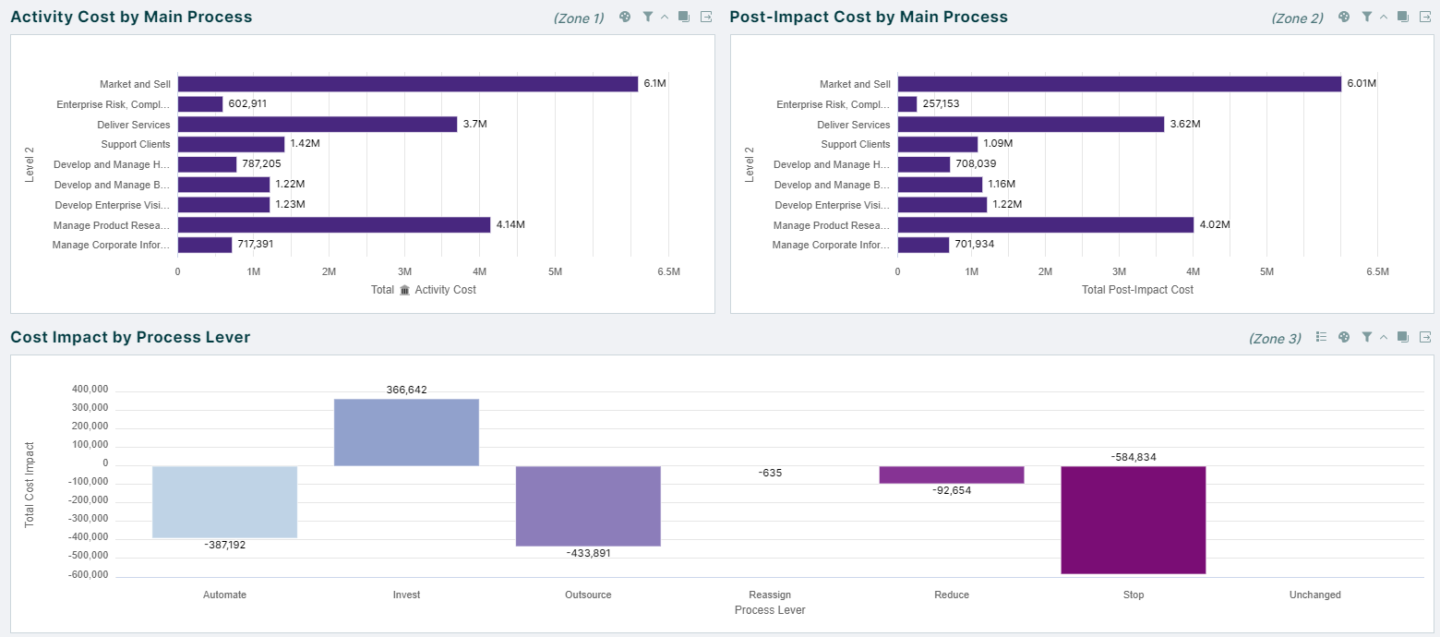The width and height of the screenshot is (1440, 637).
Task: Click the overlapping squares icon in Zone 3
Action: click(x=1402, y=337)
